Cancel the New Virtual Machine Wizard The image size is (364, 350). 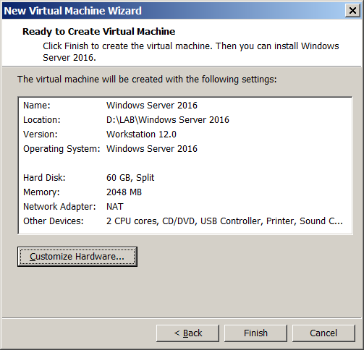[323, 333]
